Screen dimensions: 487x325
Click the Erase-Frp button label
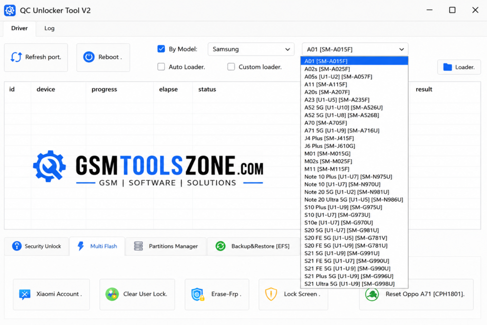[226, 294]
